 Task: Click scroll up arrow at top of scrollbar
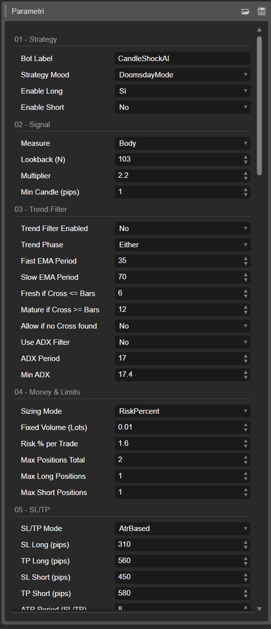pyautogui.click(x=259, y=30)
